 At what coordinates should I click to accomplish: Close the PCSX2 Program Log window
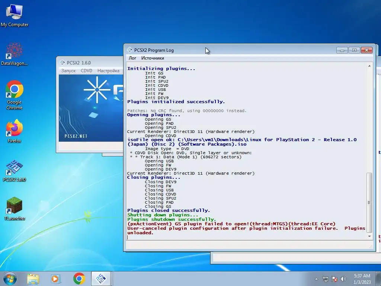pyautogui.click(x=366, y=50)
